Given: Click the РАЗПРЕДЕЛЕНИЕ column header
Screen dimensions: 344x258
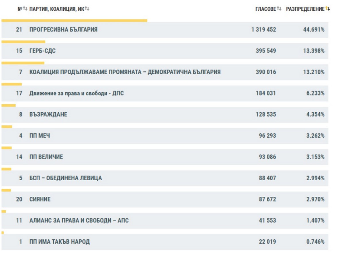Looking at the screenshot, I should coord(305,9).
